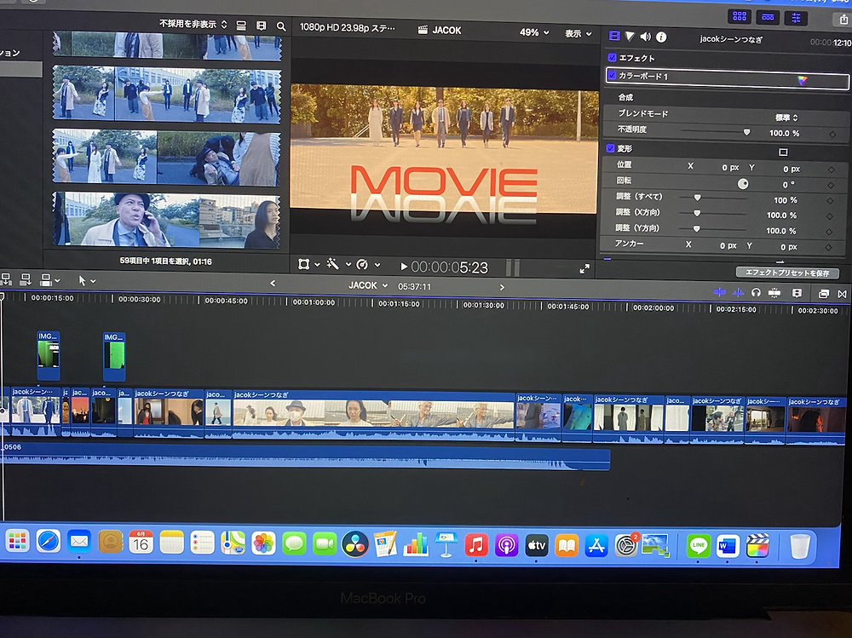Image resolution: width=852 pixels, height=638 pixels.
Task: Click the transform on-screen controls rectangle icon
Action: (783, 152)
